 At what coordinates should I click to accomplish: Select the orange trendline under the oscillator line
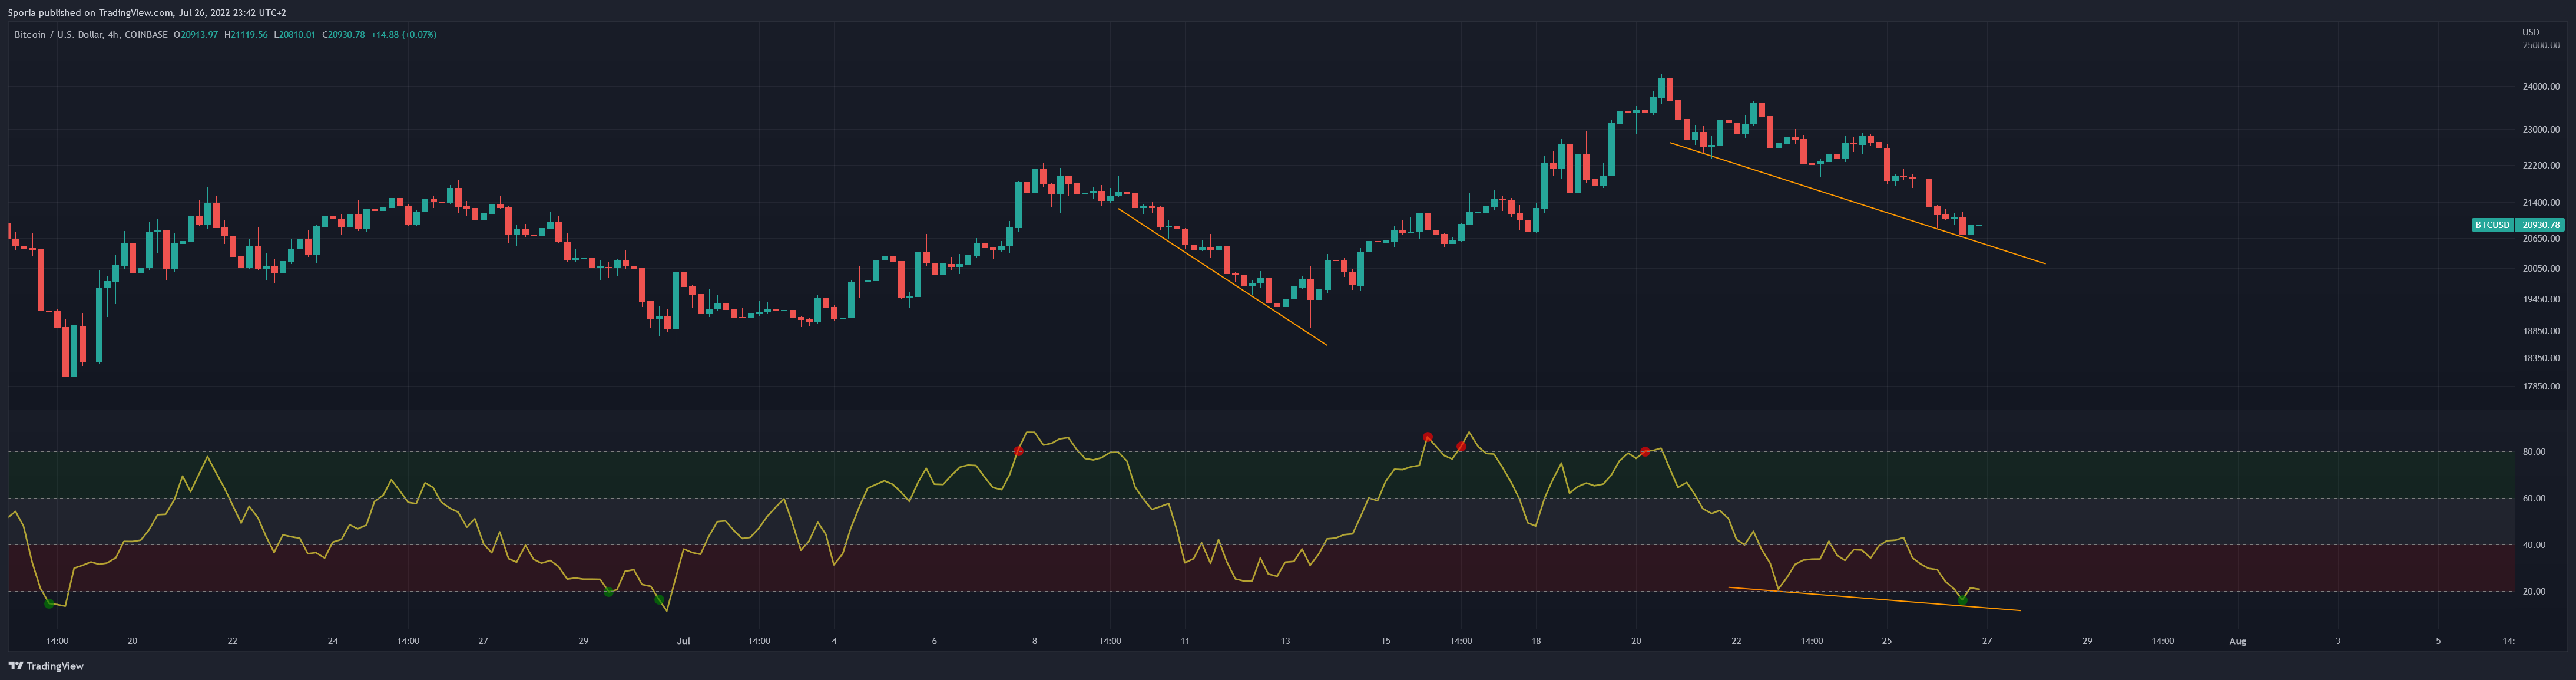point(1875,599)
